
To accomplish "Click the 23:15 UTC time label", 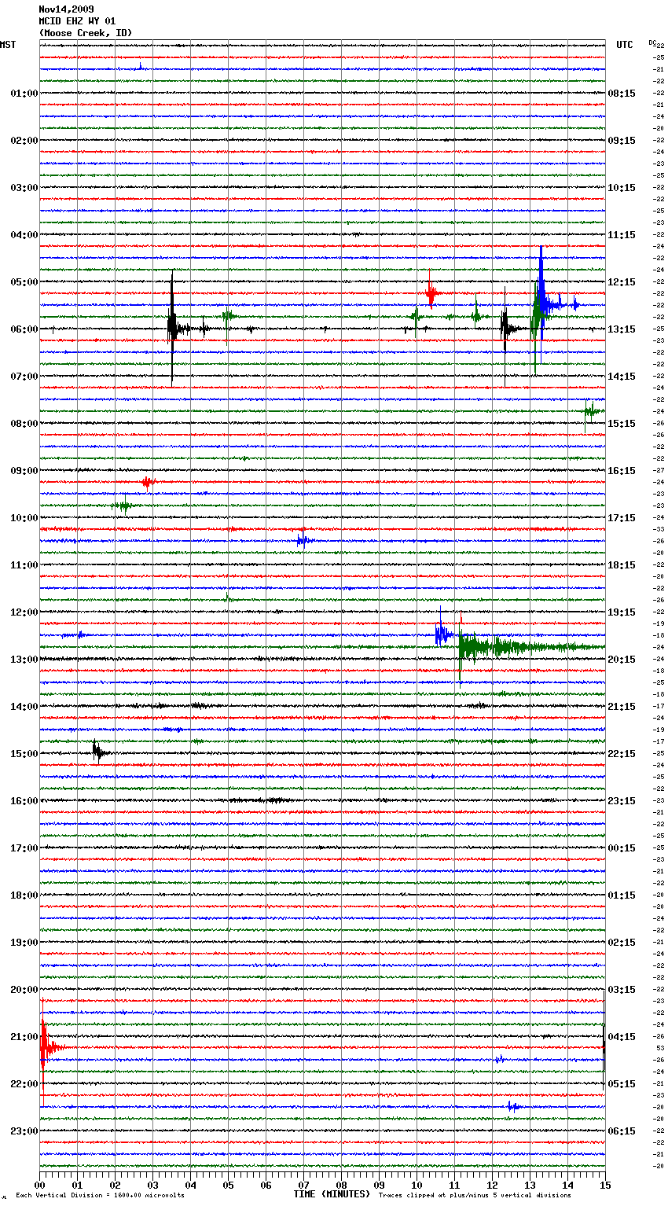I will (622, 801).
